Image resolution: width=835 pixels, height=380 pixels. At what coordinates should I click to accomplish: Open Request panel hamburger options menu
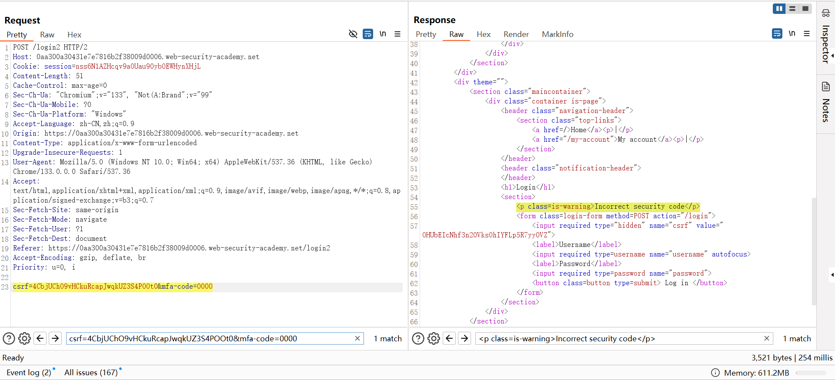tap(397, 34)
